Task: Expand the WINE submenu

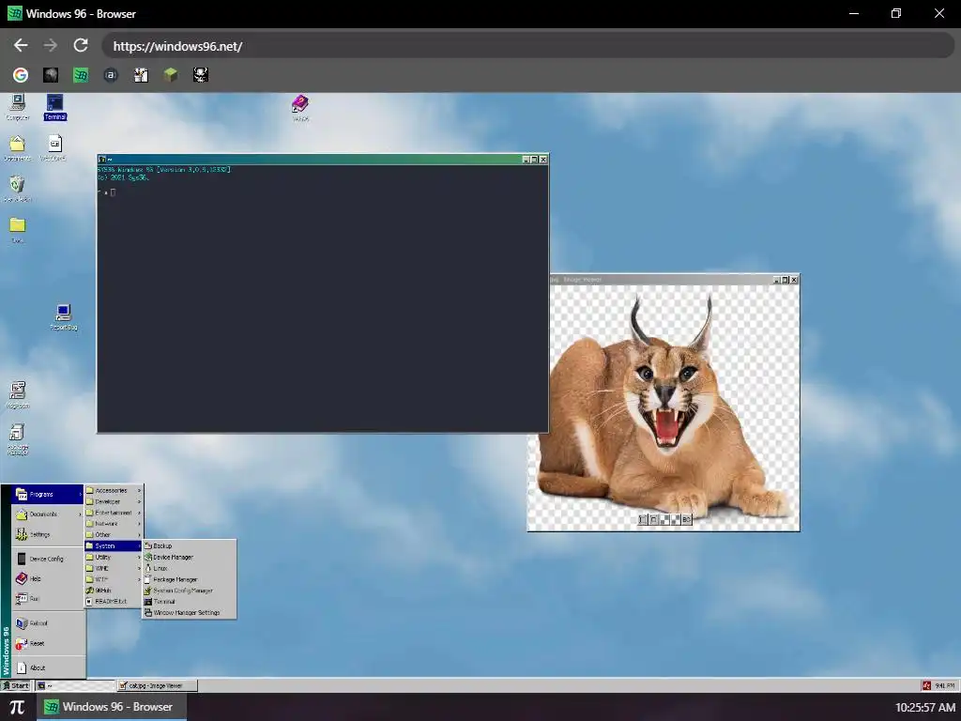Action: [x=114, y=568]
